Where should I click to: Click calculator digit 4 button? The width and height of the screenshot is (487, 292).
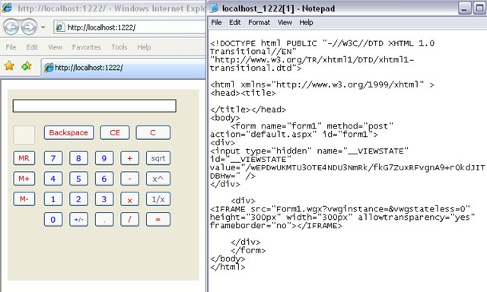pos(53,179)
